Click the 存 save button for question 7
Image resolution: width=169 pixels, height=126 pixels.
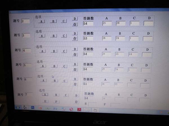coord(76,101)
